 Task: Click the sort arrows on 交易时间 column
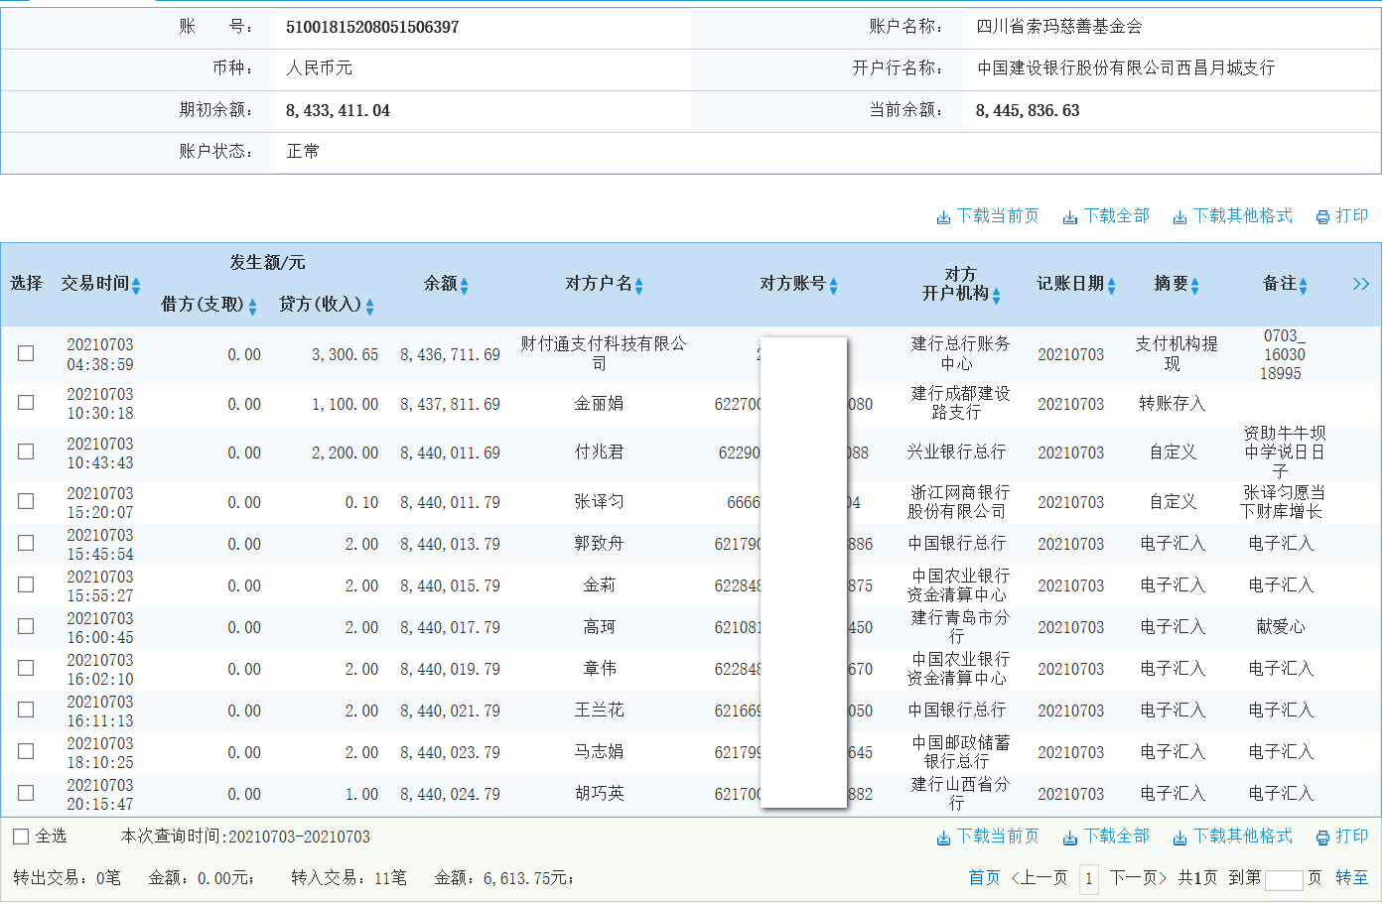[x=135, y=284]
